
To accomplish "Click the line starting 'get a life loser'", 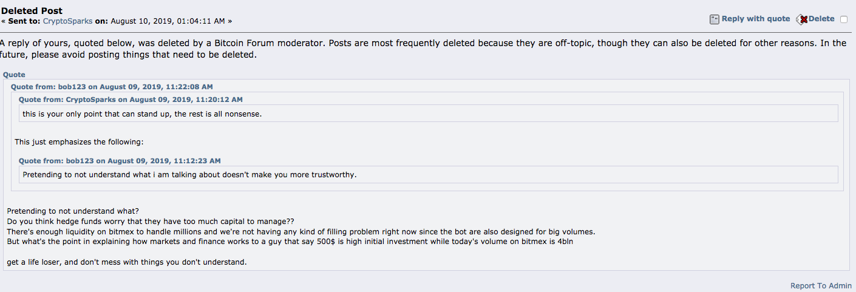I will coord(127,262).
